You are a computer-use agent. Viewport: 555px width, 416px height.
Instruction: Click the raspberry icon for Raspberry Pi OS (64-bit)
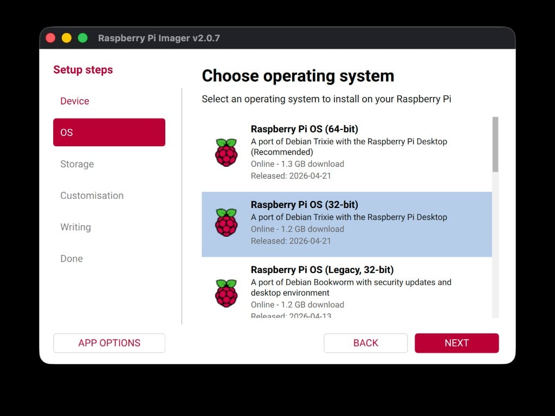(226, 152)
